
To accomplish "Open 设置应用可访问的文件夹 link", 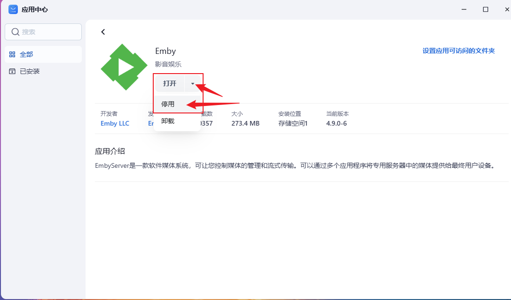I will [x=458, y=51].
